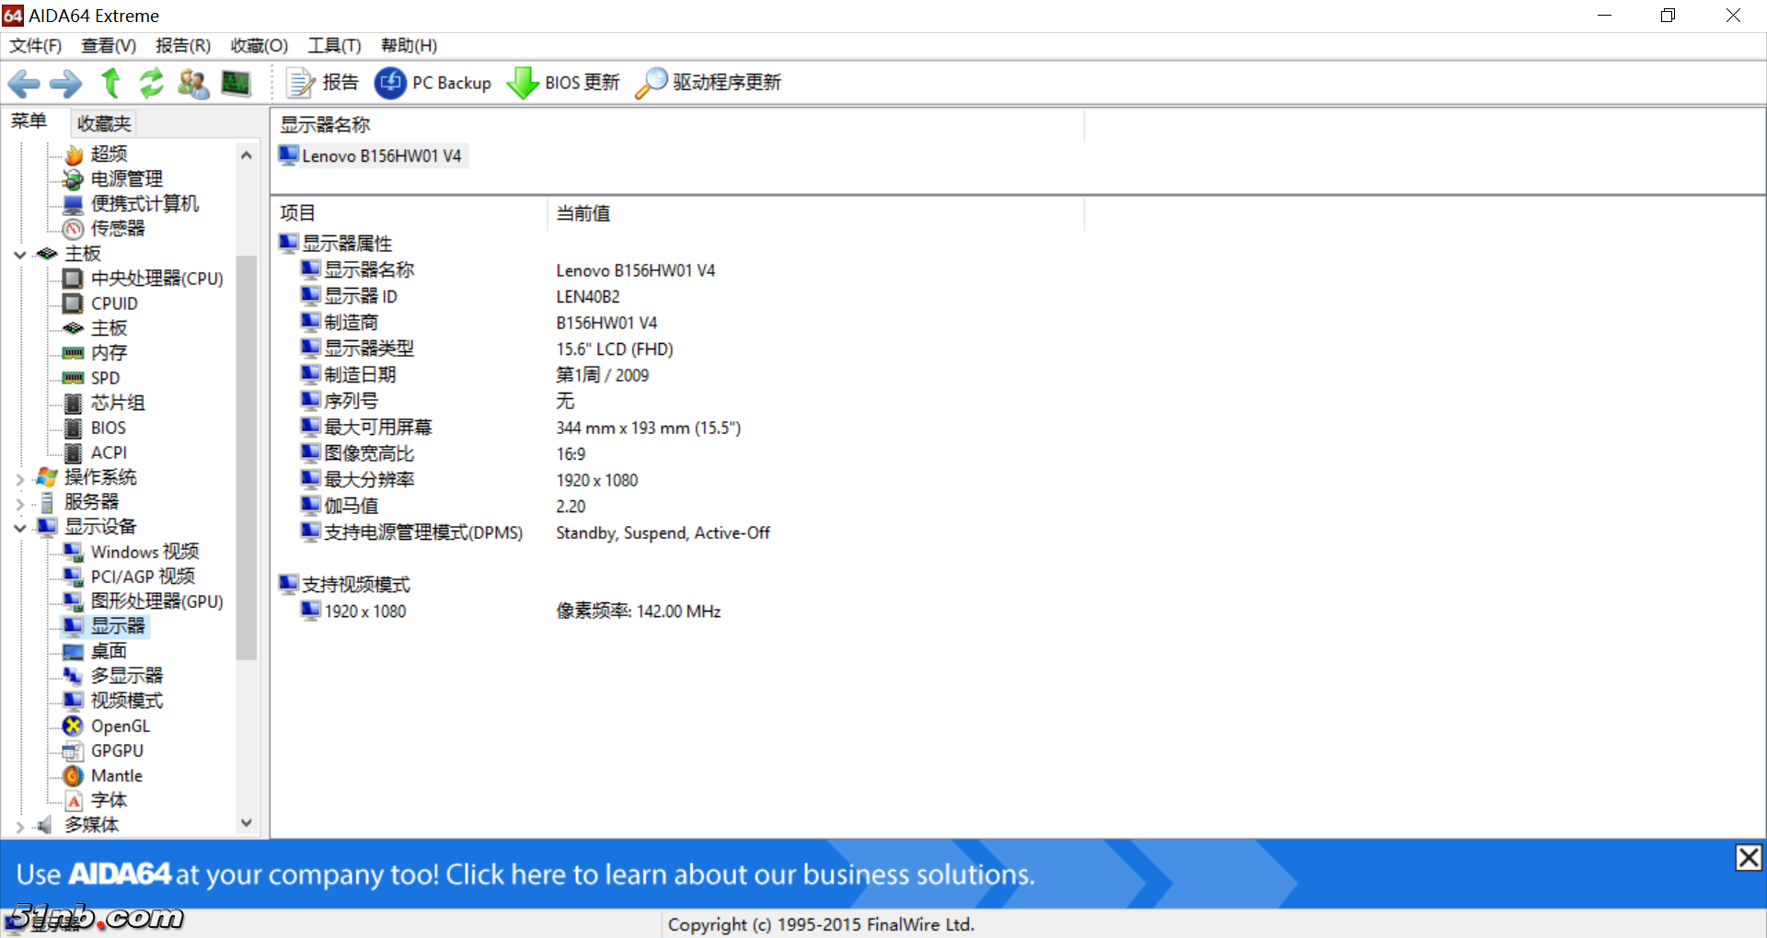The width and height of the screenshot is (1767, 938).
Task: Close the blue advertisement banner
Action: tap(1748, 857)
